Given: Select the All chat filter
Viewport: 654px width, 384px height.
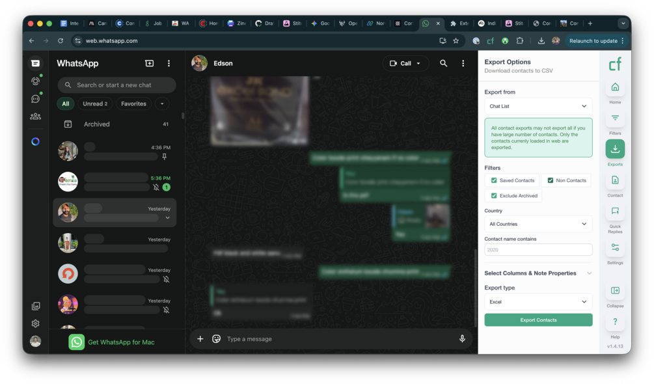Looking at the screenshot, I should pyautogui.click(x=66, y=104).
